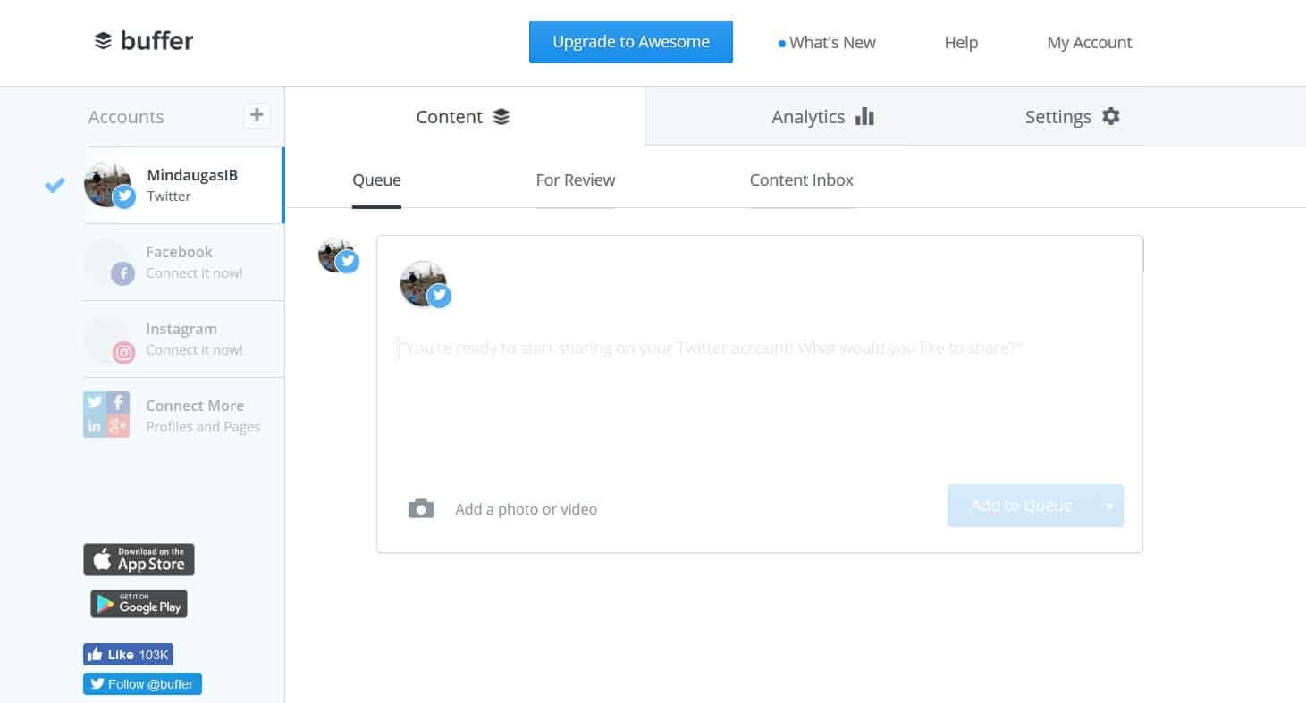Open the Content Inbox sub-tab
1306x703 pixels.
click(802, 180)
